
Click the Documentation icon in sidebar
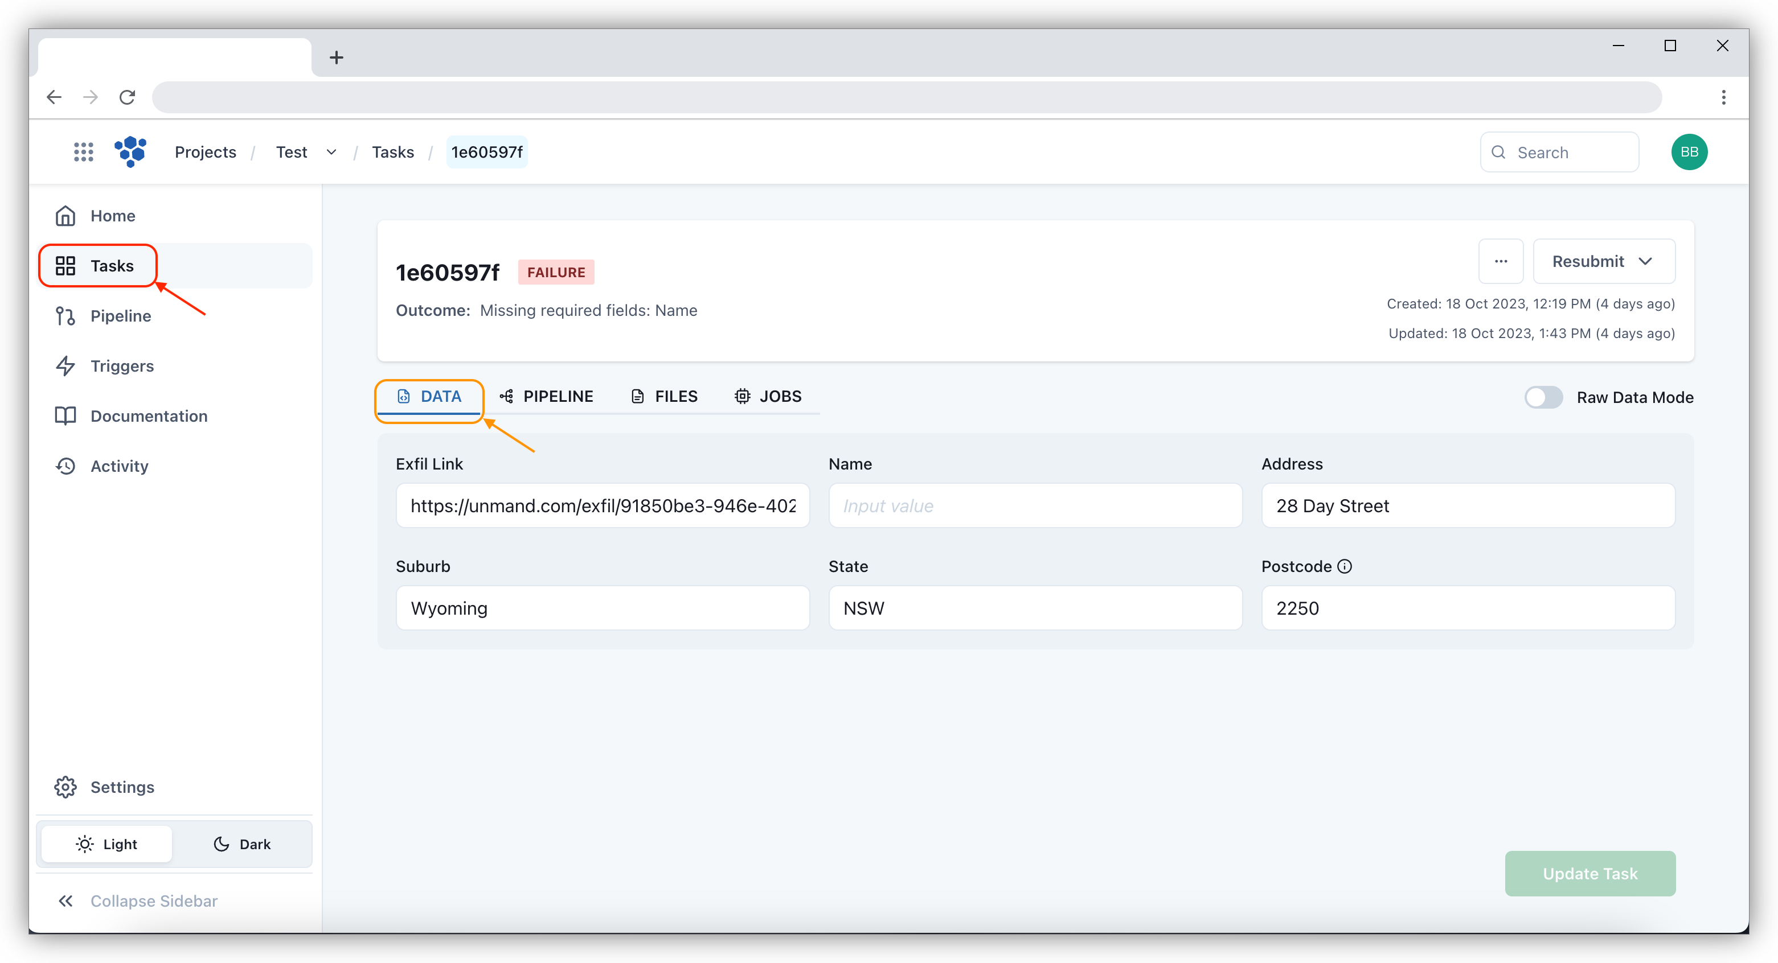(67, 416)
